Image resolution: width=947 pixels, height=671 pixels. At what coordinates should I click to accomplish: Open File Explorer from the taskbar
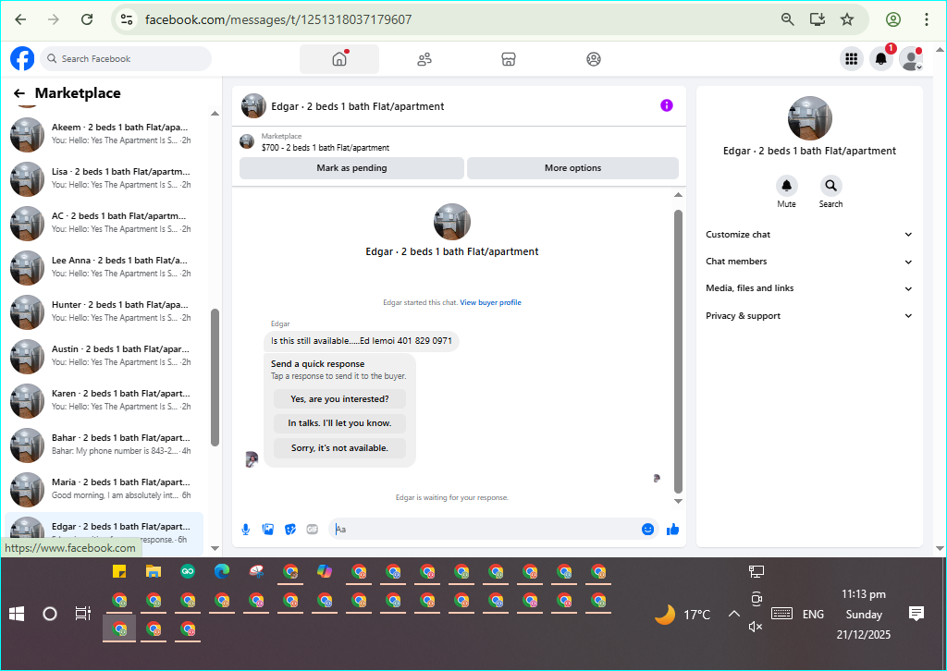(x=154, y=571)
